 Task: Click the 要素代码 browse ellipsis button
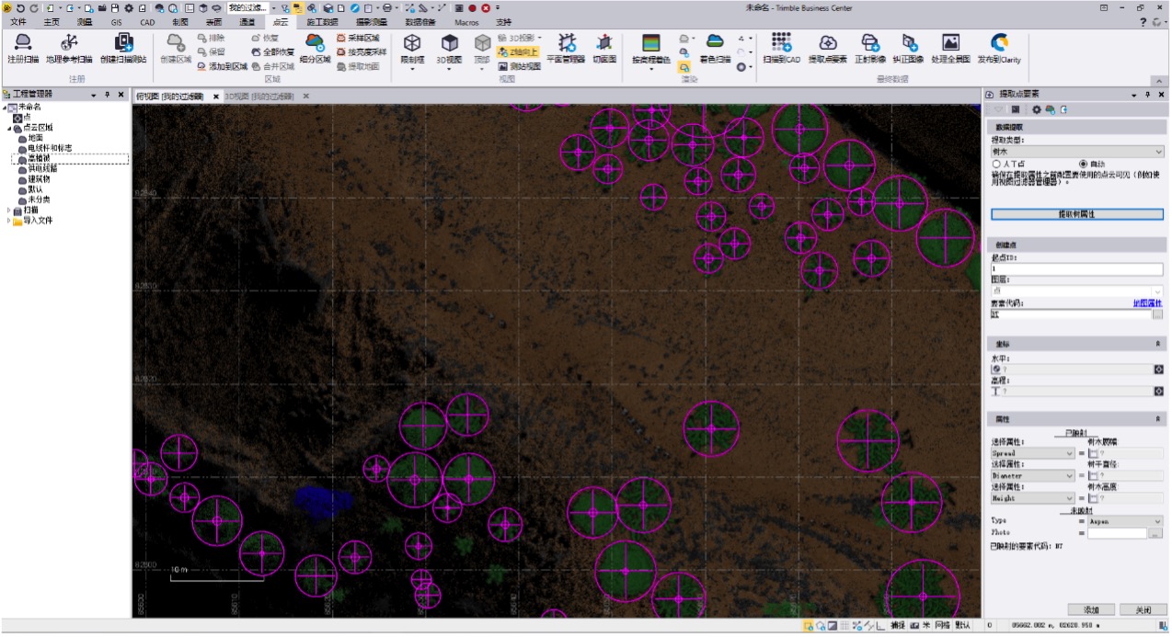tap(1157, 314)
